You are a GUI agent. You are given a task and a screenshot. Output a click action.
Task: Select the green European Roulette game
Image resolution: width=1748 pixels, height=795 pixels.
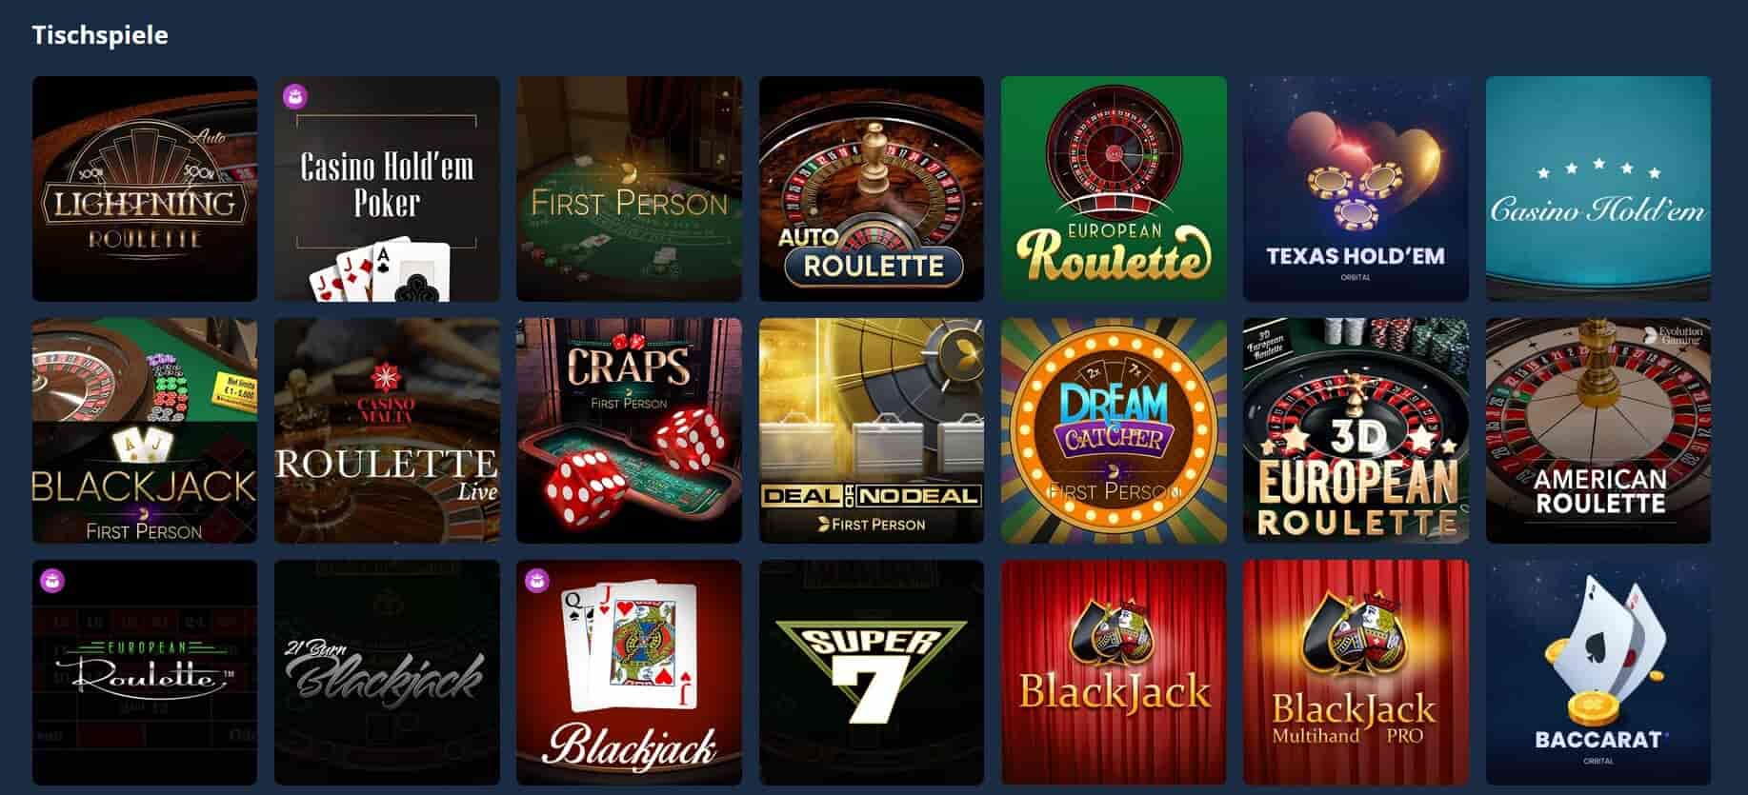tap(1114, 189)
